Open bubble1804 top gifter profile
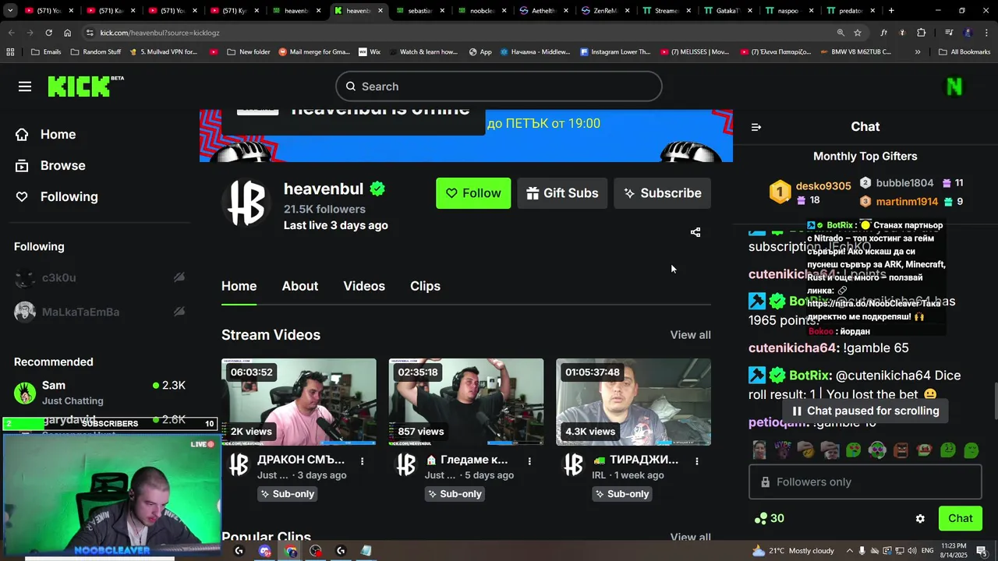998x561 pixels. point(904,183)
